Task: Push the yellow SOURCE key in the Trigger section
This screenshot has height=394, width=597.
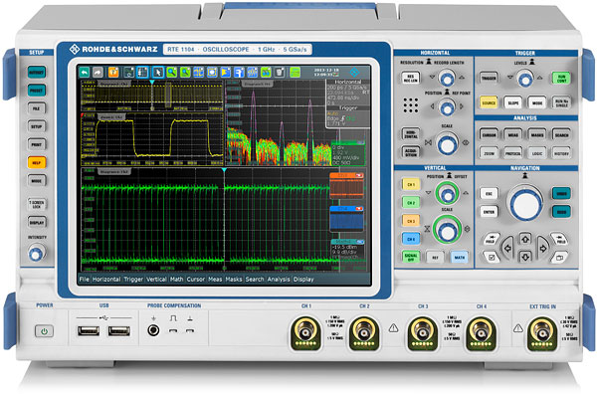Action: pyautogui.click(x=489, y=102)
